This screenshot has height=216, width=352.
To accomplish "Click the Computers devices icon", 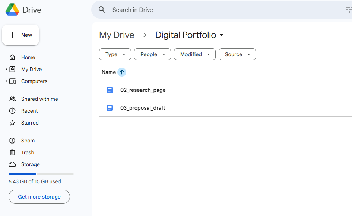I will [x=12, y=81].
